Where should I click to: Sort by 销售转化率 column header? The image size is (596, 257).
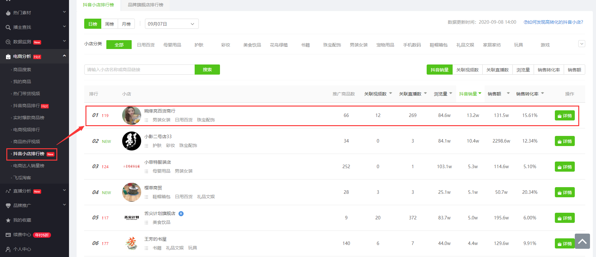(x=530, y=94)
